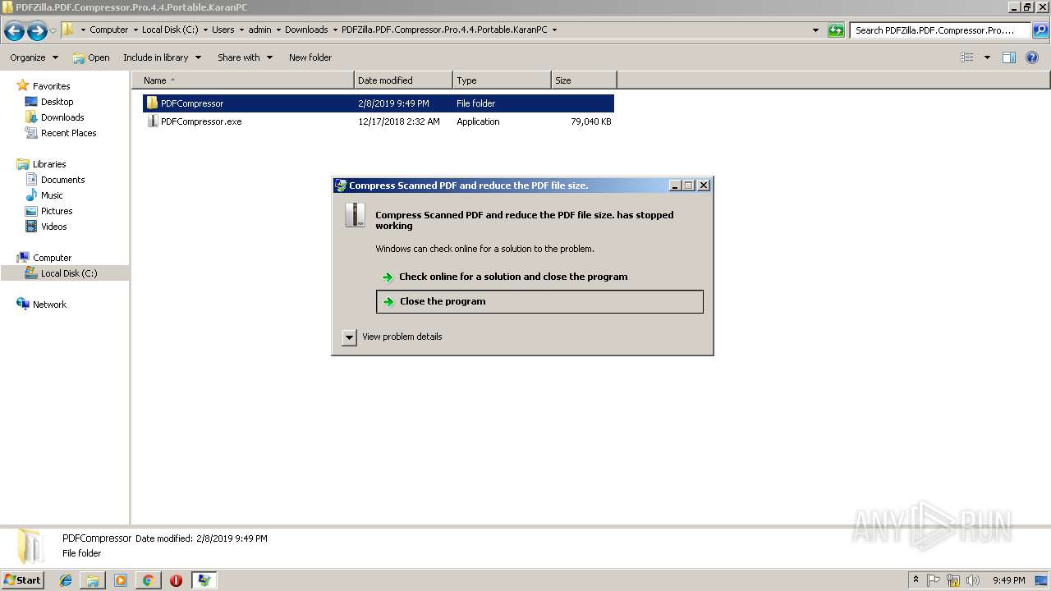Image resolution: width=1051 pixels, height=591 pixels.
Task: Select the PDFCompressor folder row
Action: pyautogui.click(x=379, y=103)
